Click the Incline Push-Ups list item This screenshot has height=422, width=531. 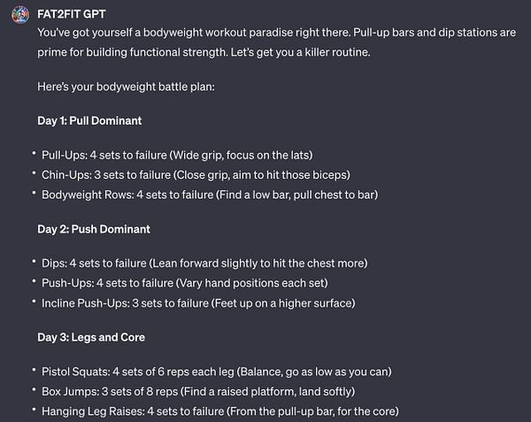[x=197, y=303]
